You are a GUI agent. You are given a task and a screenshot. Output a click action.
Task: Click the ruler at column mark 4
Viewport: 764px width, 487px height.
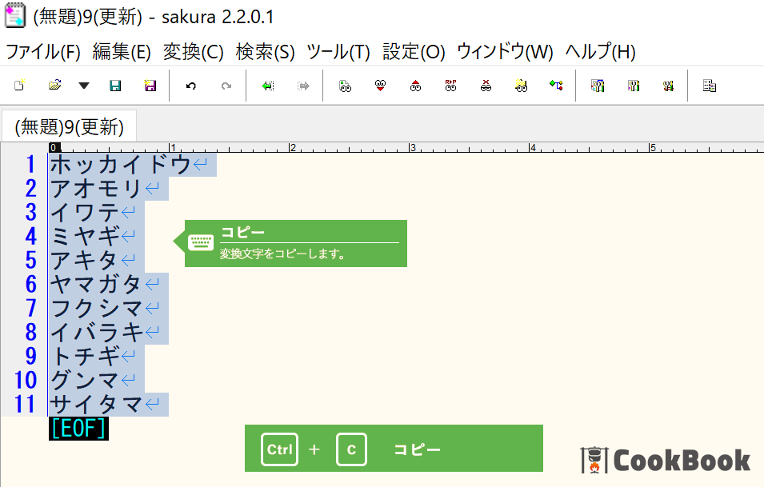coord(533,148)
